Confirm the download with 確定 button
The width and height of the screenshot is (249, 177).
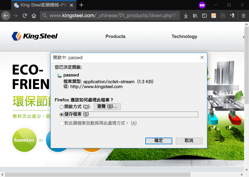point(159,141)
